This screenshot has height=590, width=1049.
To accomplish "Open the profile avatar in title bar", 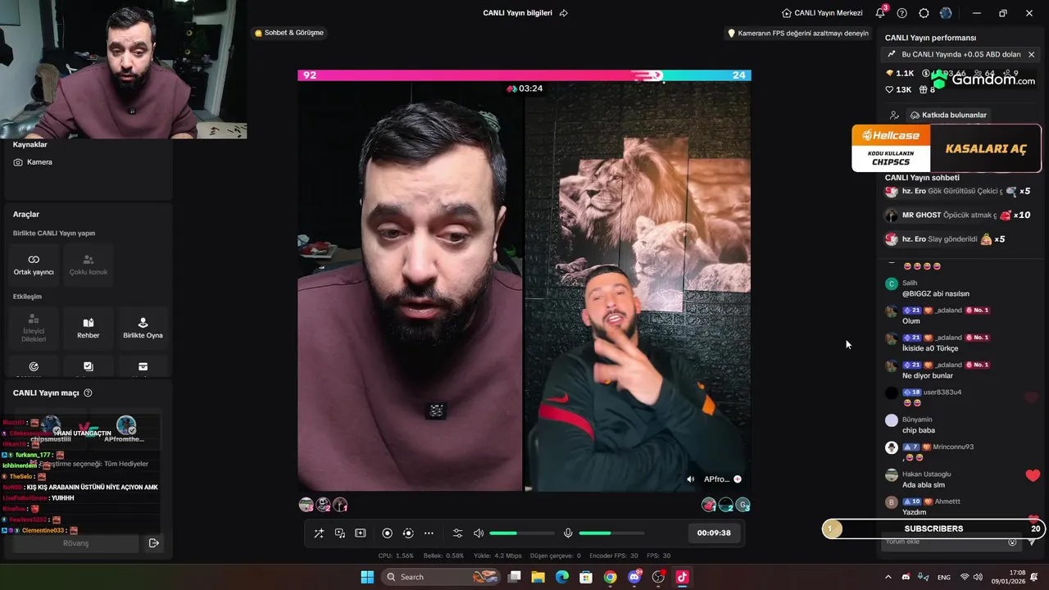I will point(946,13).
